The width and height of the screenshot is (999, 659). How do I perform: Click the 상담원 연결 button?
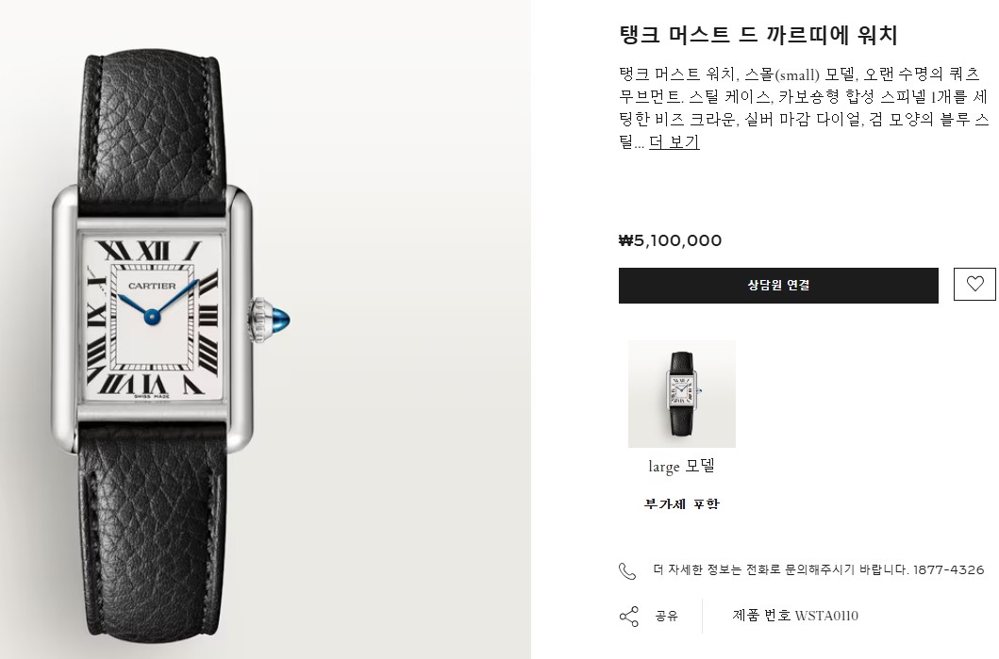tap(778, 286)
